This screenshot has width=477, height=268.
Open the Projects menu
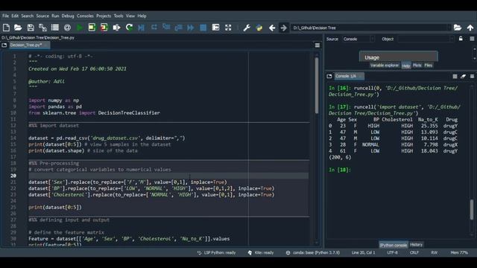coord(104,16)
